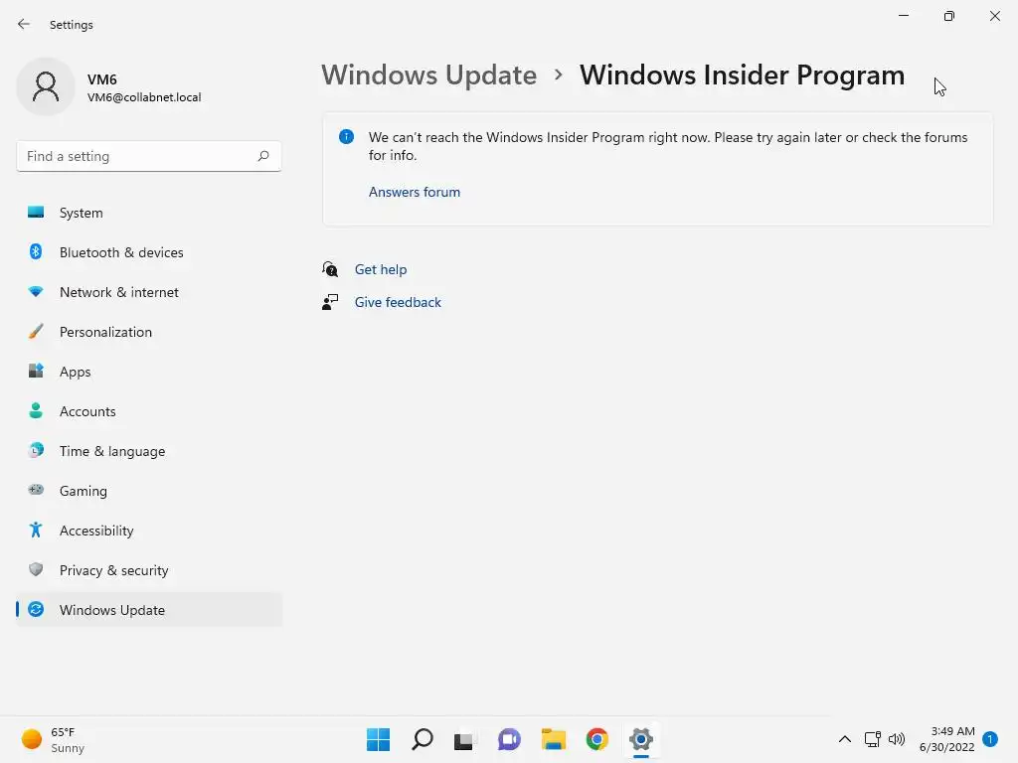
Task: Click the VM6 user avatar picture
Action: click(x=46, y=86)
